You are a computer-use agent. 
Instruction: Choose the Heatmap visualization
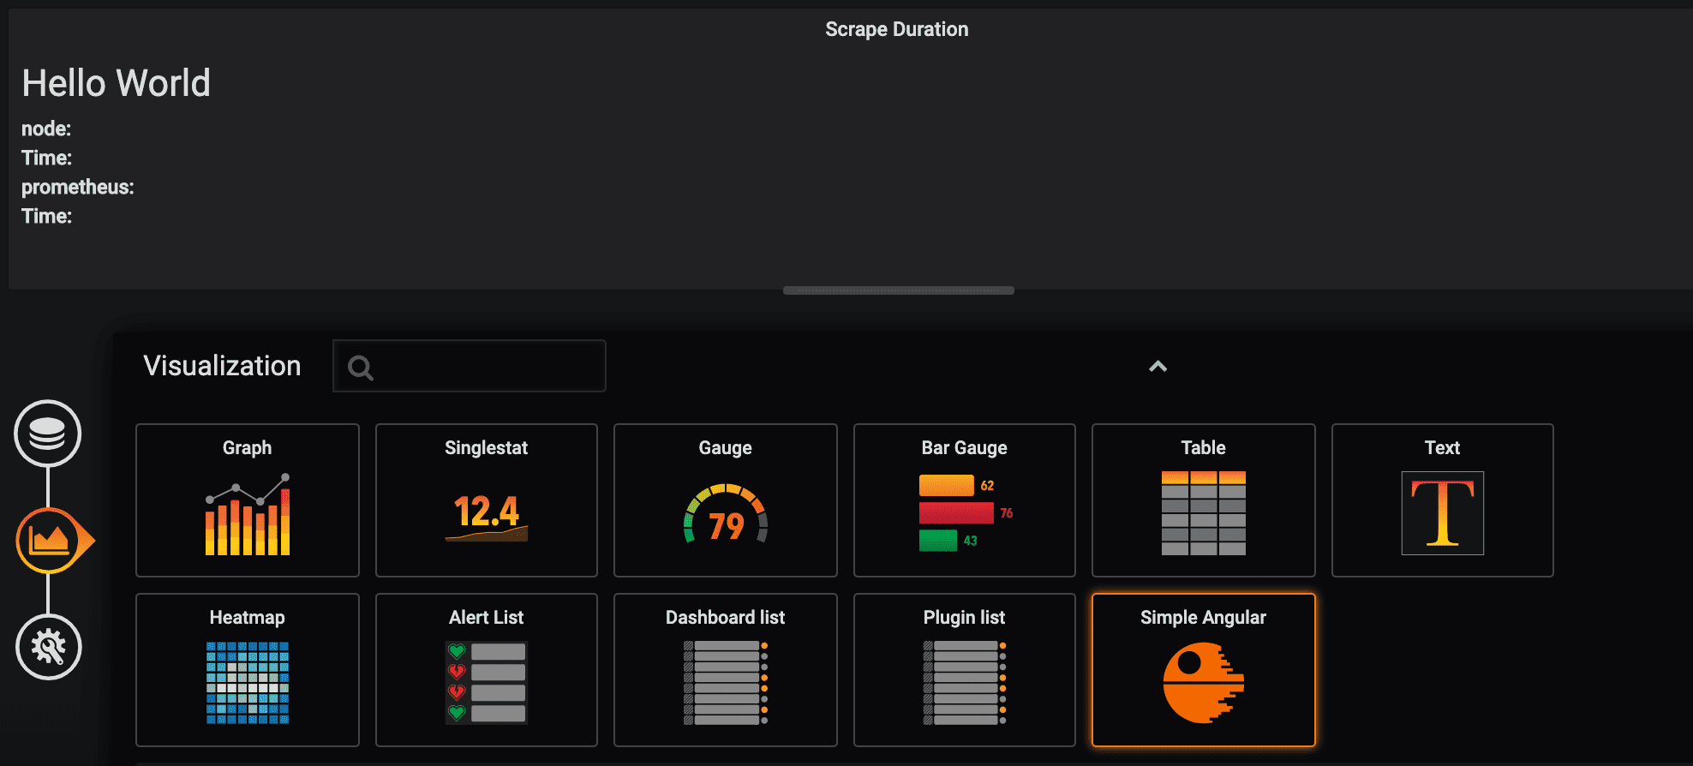(247, 670)
